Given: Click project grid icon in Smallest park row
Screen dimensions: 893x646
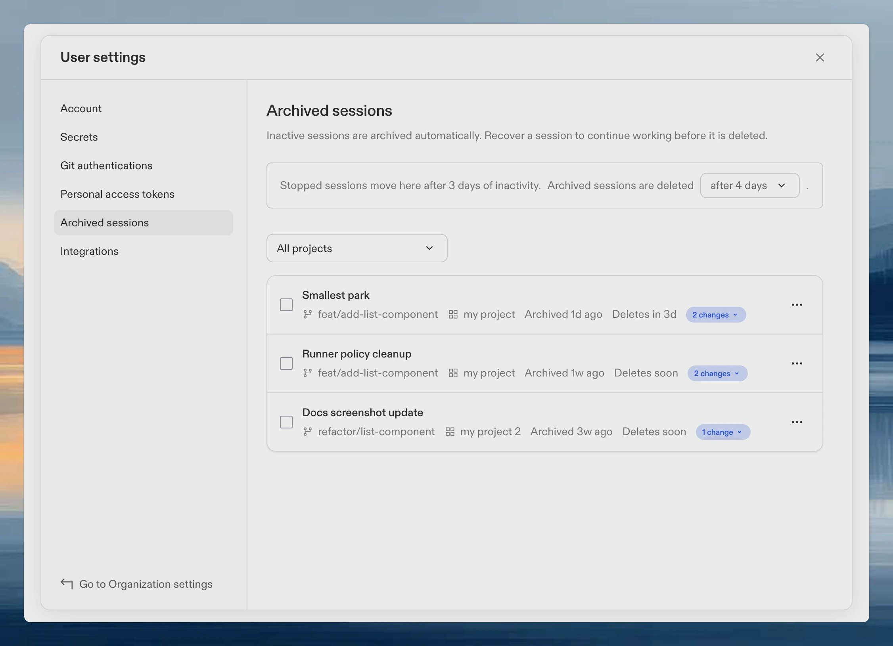Looking at the screenshot, I should pos(453,314).
